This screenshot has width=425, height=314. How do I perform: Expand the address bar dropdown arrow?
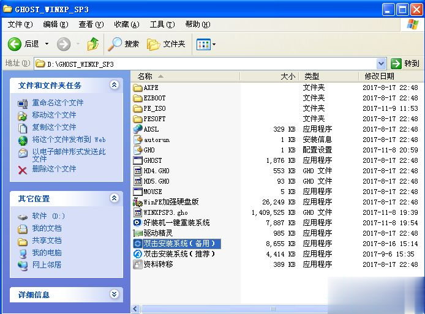381,64
